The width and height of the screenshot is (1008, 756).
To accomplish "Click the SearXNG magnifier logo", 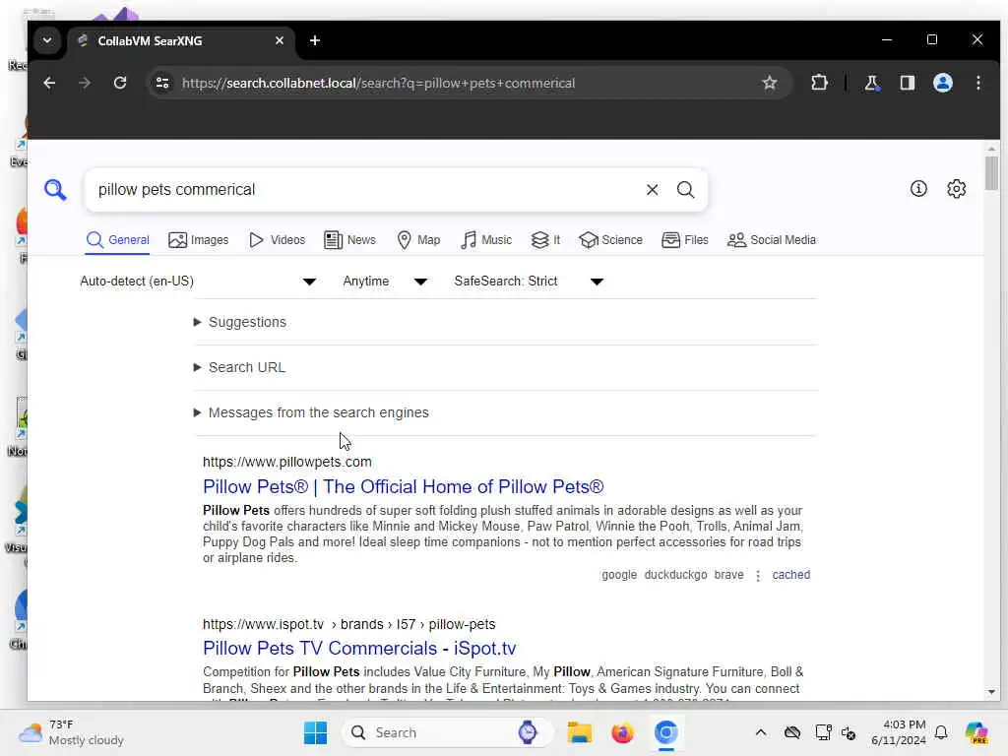I will click(x=55, y=190).
